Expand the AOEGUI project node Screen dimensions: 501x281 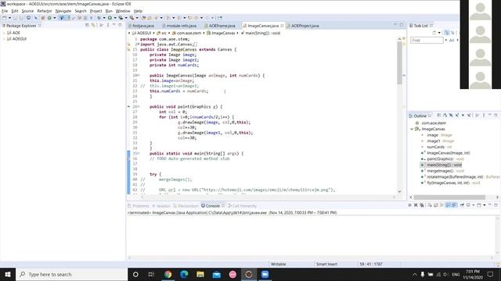(4, 39)
